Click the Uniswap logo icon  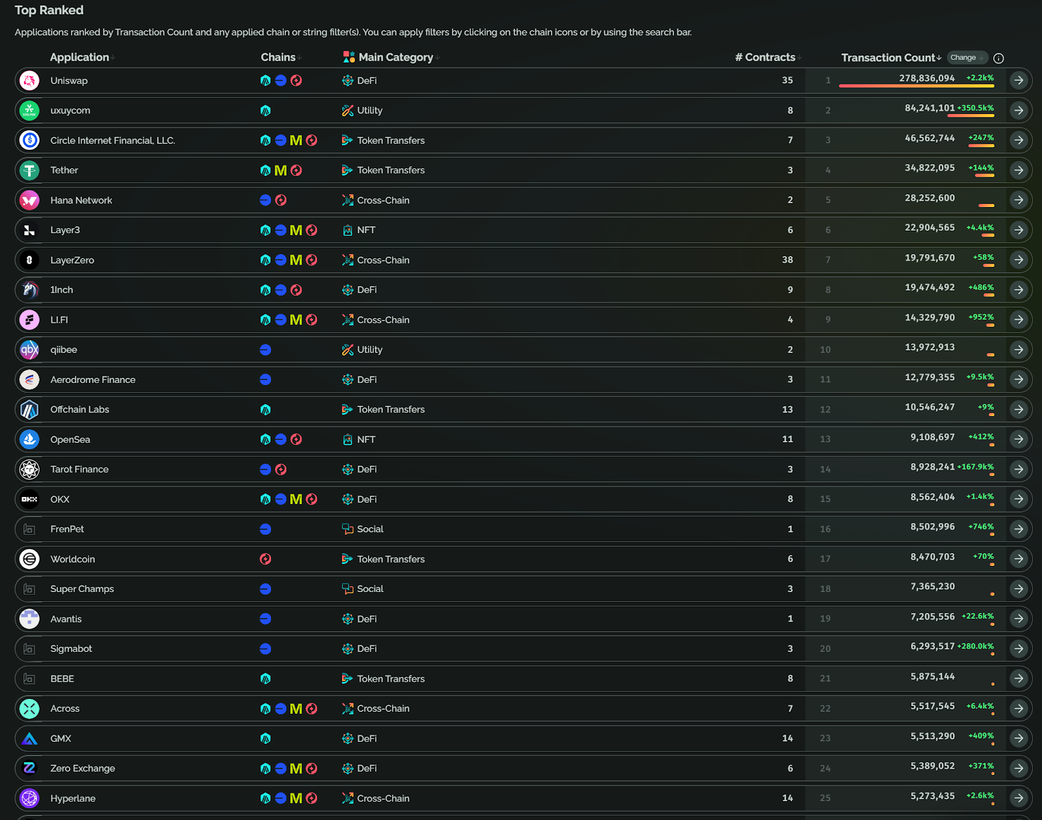pos(29,81)
